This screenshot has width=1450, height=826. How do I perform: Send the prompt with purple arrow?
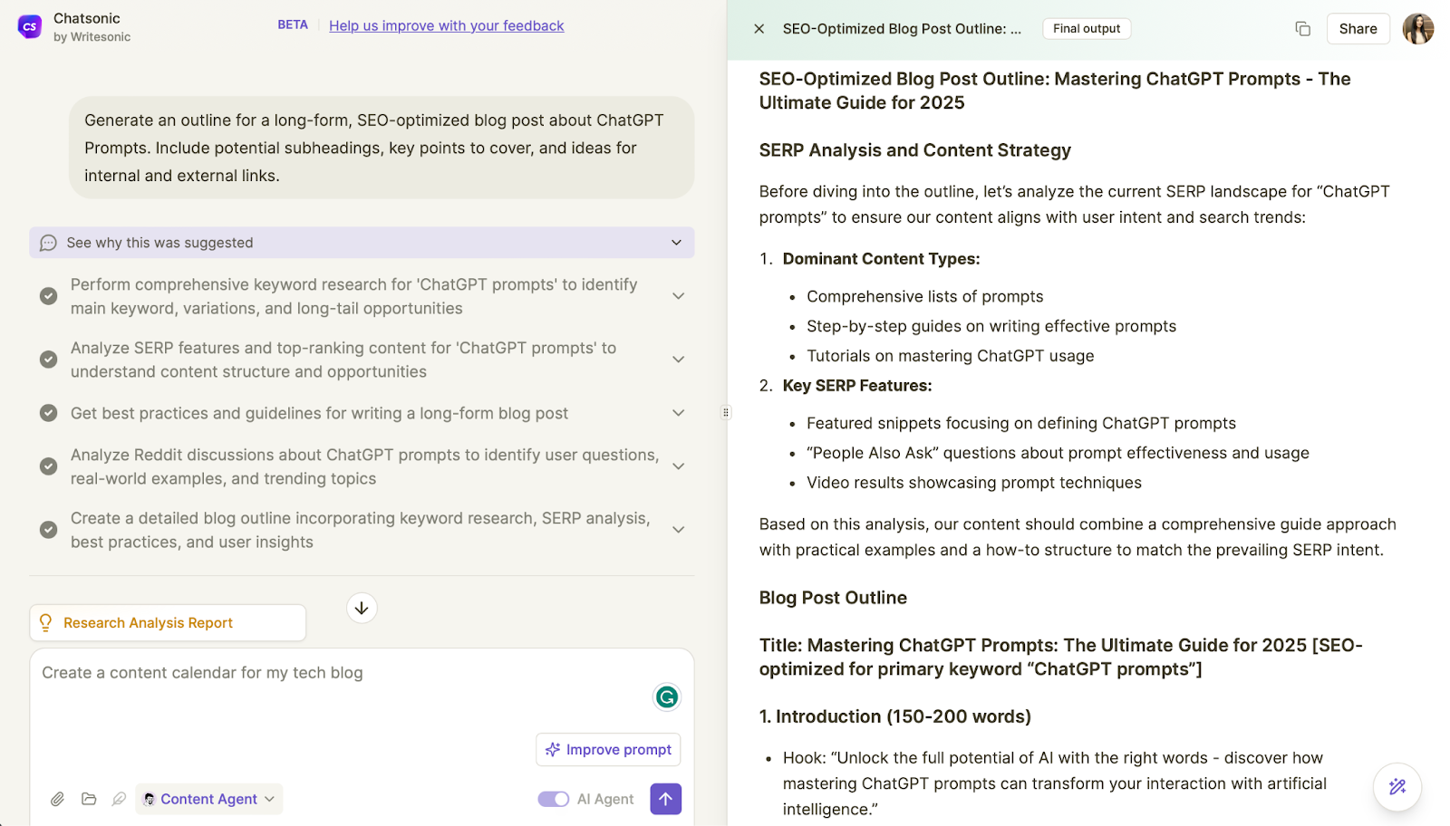pos(666,799)
